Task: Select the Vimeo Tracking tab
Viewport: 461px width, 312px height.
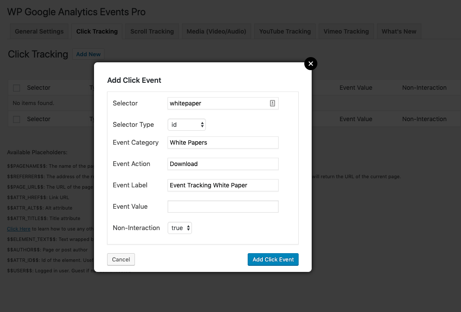Action: [x=346, y=31]
